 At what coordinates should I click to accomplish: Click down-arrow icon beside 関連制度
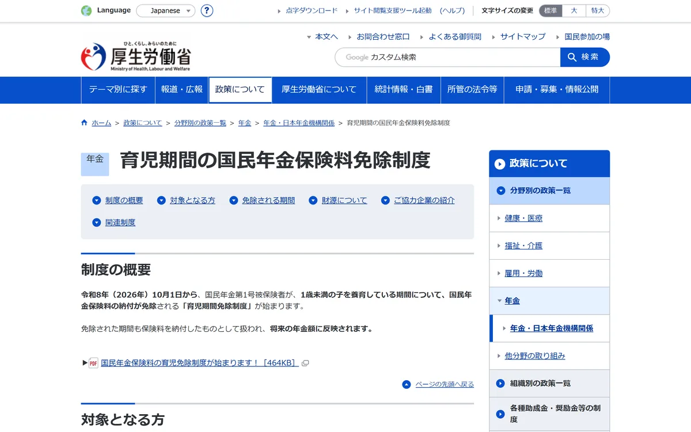coord(97,222)
